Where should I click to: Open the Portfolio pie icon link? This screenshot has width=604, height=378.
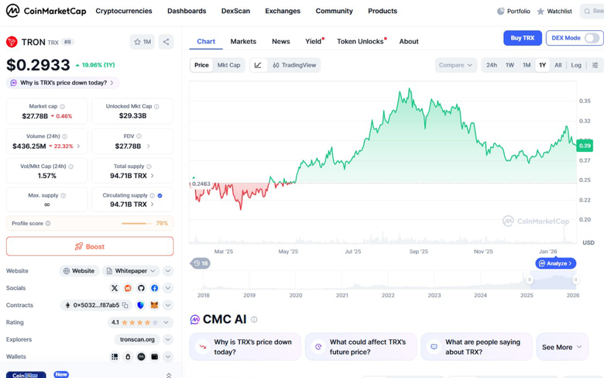tap(514, 11)
